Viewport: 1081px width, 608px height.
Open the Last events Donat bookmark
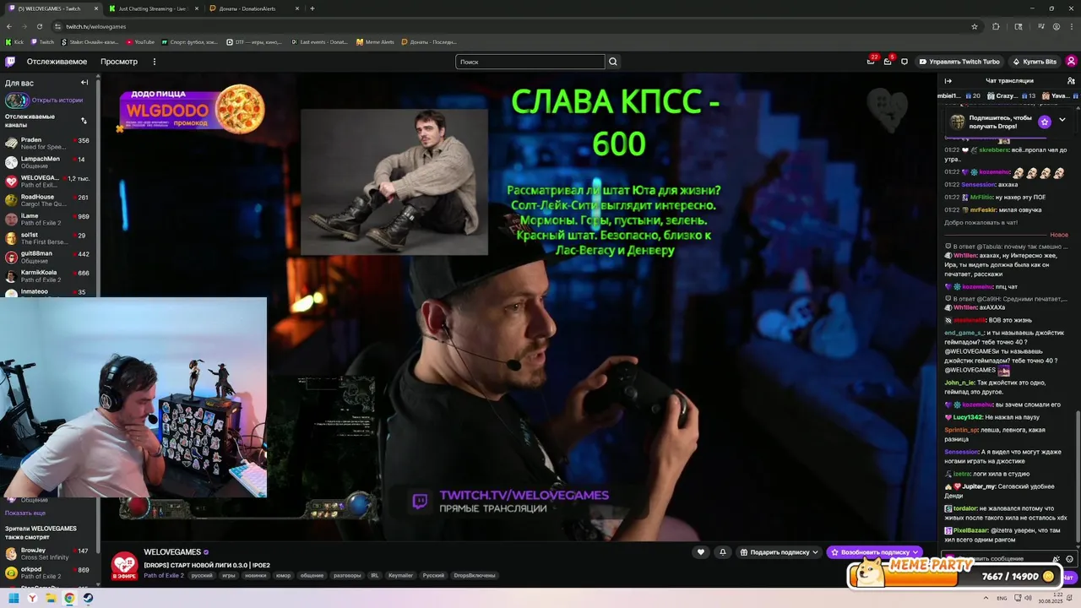click(x=319, y=41)
